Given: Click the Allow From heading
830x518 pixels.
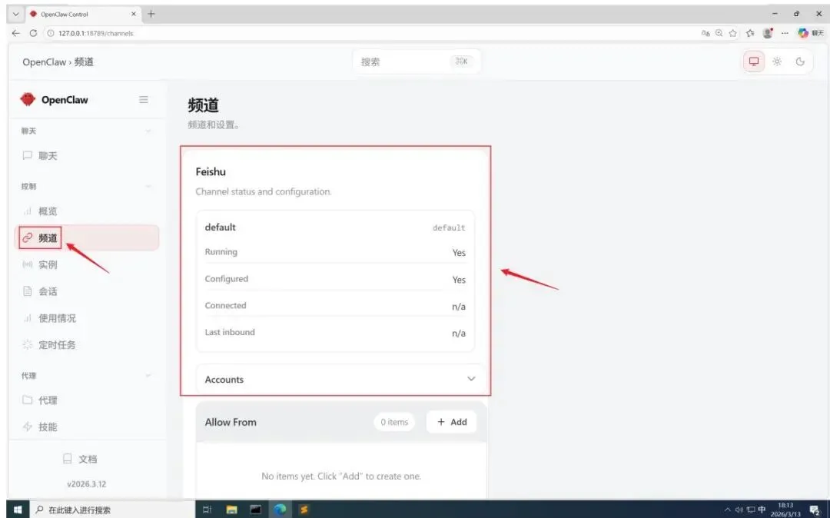Looking at the screenshot, I should pos(231,422).
